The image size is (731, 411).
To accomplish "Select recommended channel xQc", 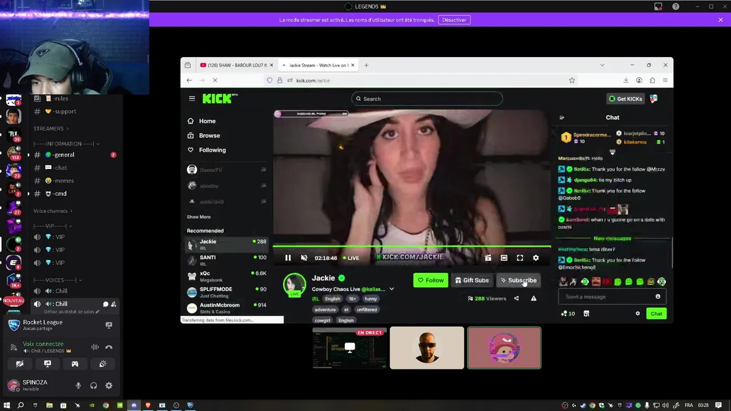I will point(227,276).
